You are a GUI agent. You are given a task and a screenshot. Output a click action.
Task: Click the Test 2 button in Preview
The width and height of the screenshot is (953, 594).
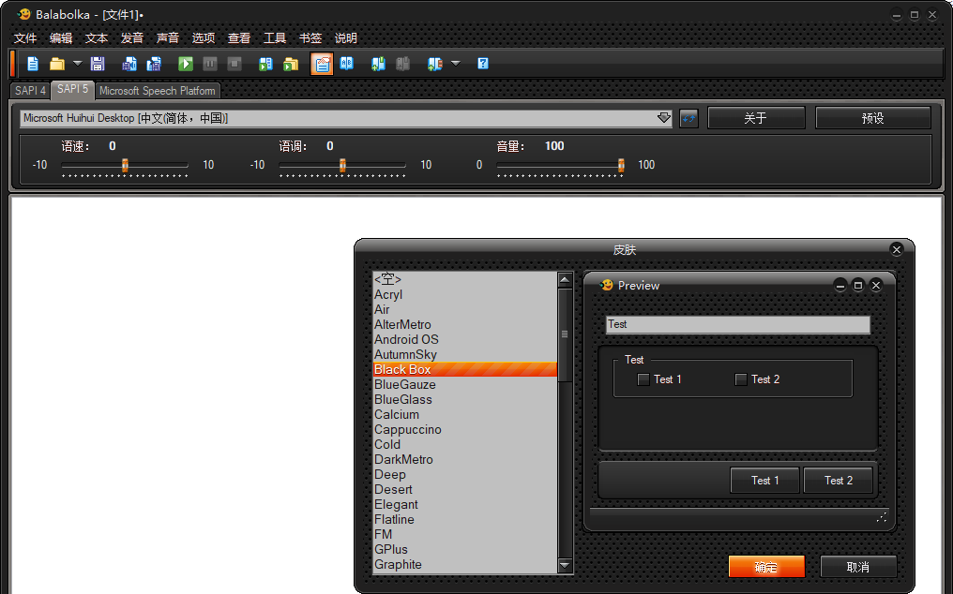click(839, 481)
